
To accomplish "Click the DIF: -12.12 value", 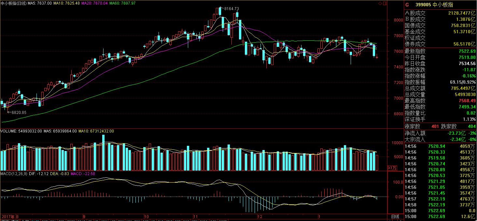I will [x=39, y=174].
